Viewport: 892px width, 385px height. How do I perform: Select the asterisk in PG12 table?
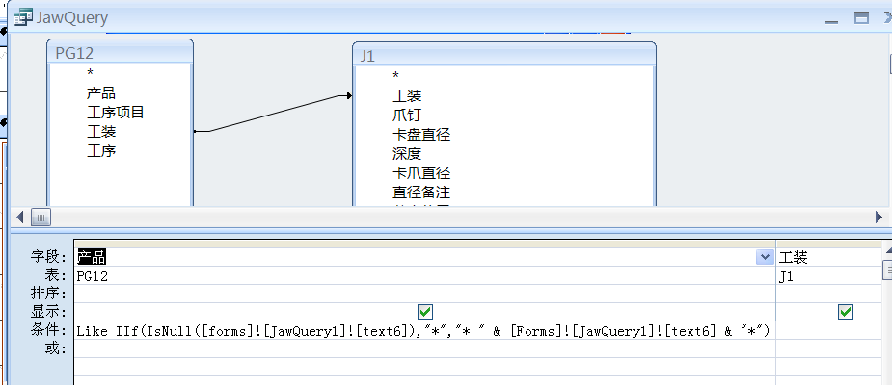point(91,73)
